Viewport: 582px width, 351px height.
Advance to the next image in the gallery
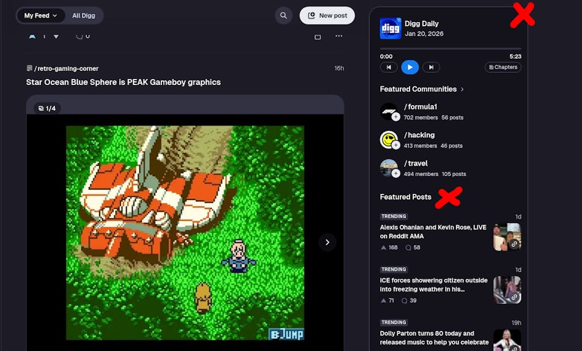click(x=327, y=242)
